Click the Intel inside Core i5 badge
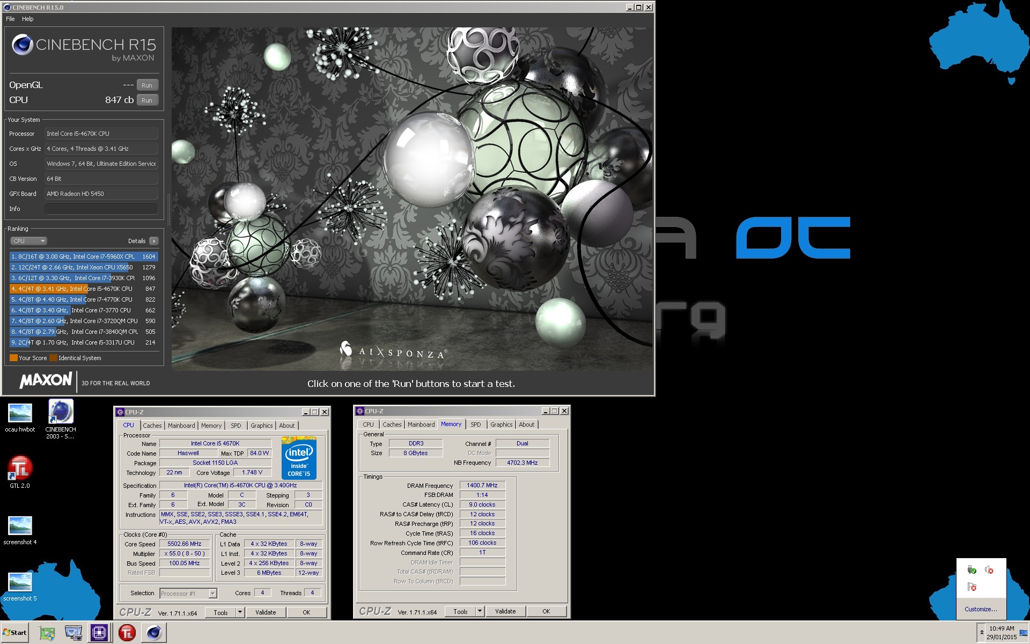 click(299, 458)
